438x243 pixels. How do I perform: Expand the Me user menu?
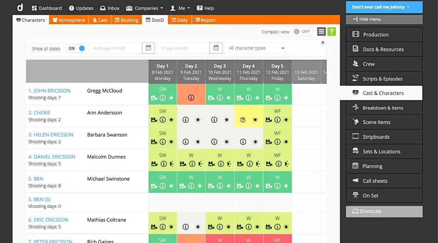(x=180, y=8)
